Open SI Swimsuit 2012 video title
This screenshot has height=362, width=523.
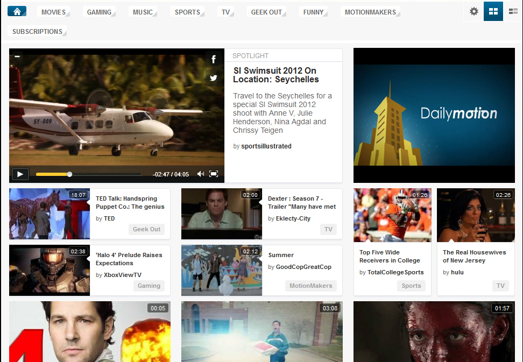tap(275, 75)
